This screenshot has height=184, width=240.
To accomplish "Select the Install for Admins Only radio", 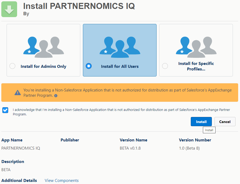I will click(x=12, y=66).
